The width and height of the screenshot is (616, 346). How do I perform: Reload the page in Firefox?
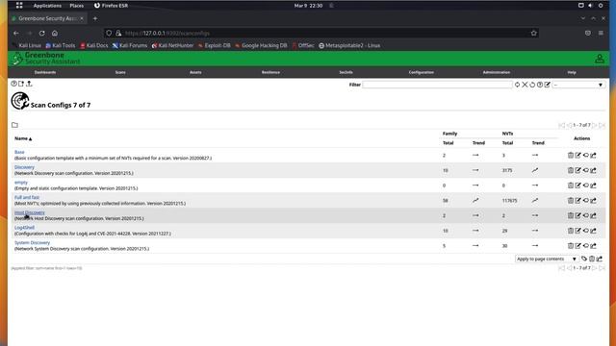click(x=42, y=34)
